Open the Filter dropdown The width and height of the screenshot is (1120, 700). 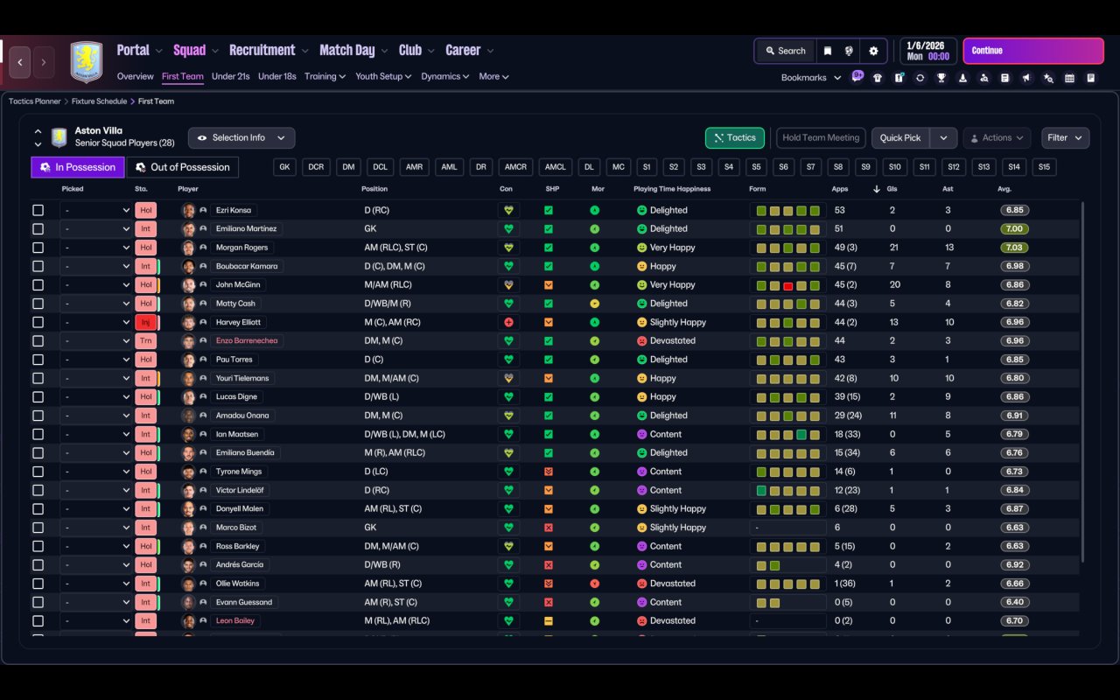tap(1065, 138)
